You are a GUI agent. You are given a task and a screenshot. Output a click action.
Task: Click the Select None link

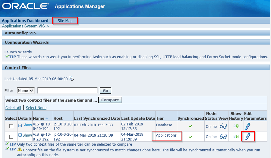click(36, 108)
